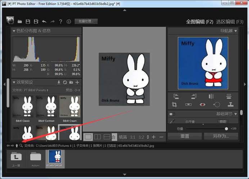The height and width of the screenshot is (179, 249).
Task: Click the rotate left icon
Action: (176, 96)
